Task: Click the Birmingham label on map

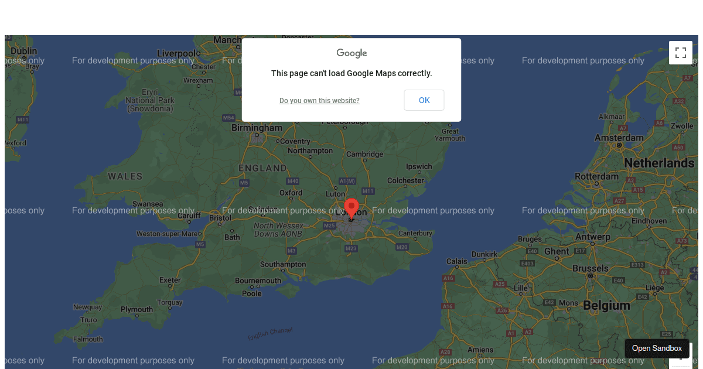Action: click(257, 128)
